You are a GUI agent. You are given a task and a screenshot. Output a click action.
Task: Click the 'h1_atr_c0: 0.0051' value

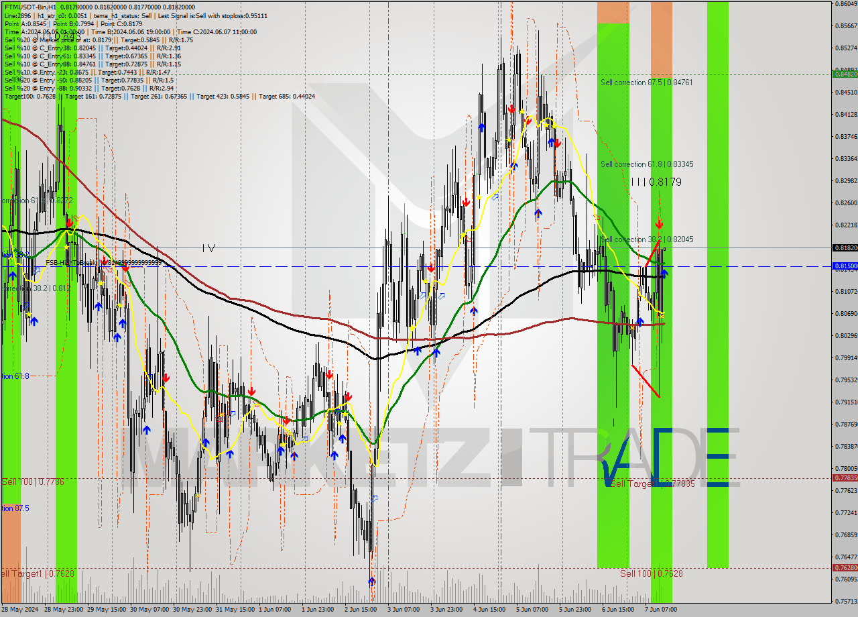click(x=61, y=15)
